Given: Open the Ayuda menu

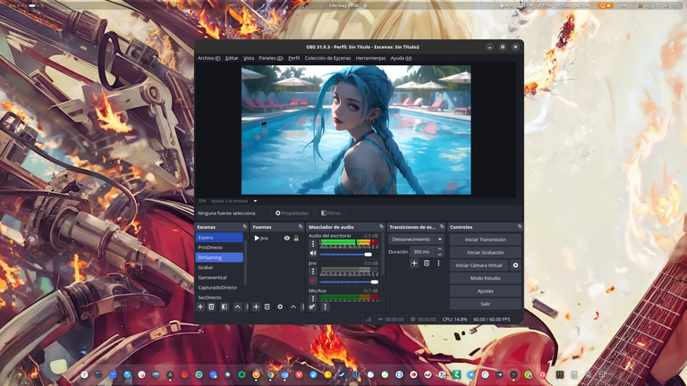Looking at the screenshot, I should pos(401,58).
